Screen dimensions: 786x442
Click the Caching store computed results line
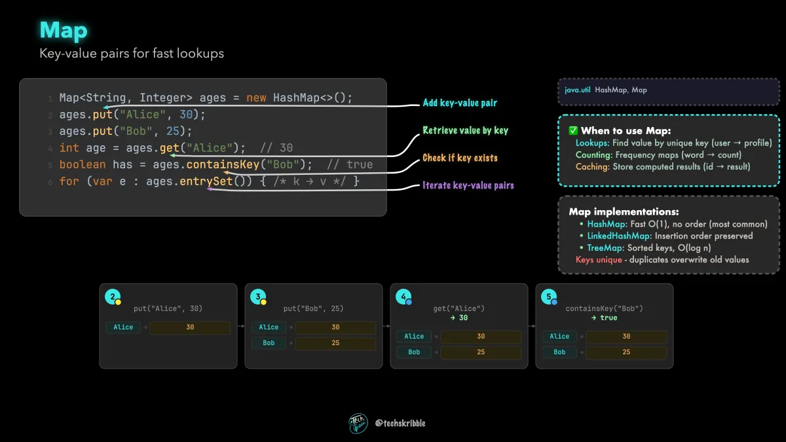click(x=663, y=166)
